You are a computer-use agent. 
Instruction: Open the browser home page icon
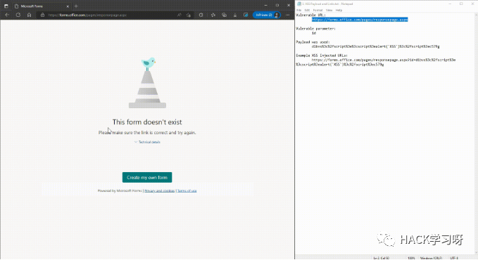[30, 15]
